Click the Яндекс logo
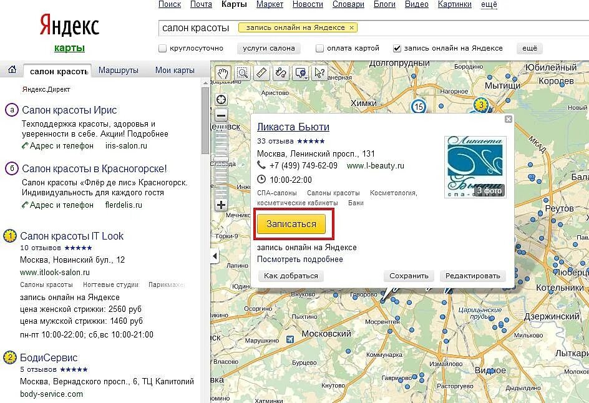The width and height of the screenshot is (589, 403). coord(69,25)
